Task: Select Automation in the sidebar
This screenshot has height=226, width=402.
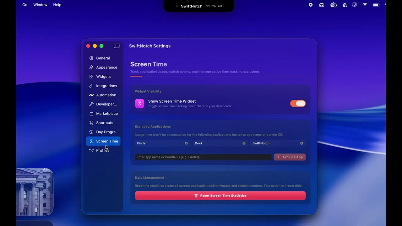Action: pyautogui.click(x=103, y=95)
